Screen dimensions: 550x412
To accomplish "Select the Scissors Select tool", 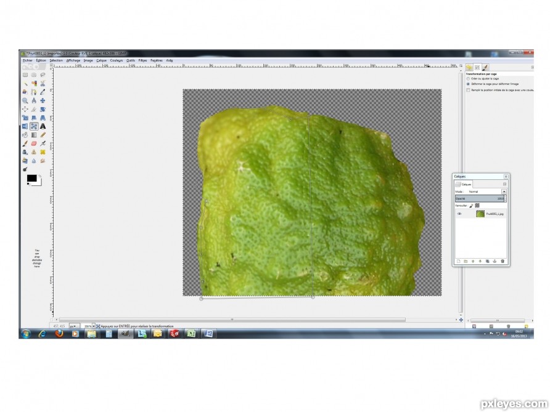I will [43, 83].
